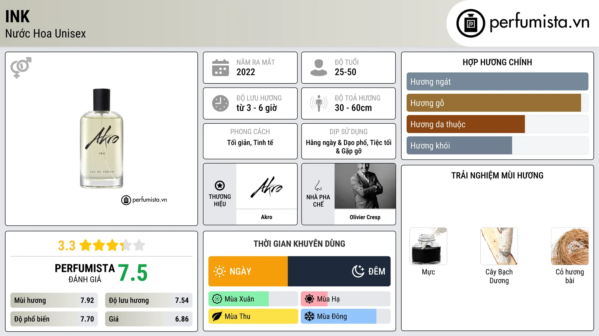
Task: Click the orange Ngày daytime segment
Action: pyautogui.click(x=248, y=271)
